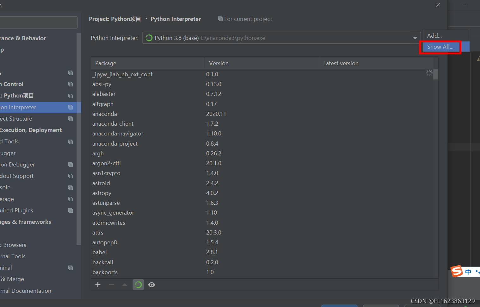Select the astropy package row
Image resolution: width=480 pixels, height=307 pixels.
point(262,193)
